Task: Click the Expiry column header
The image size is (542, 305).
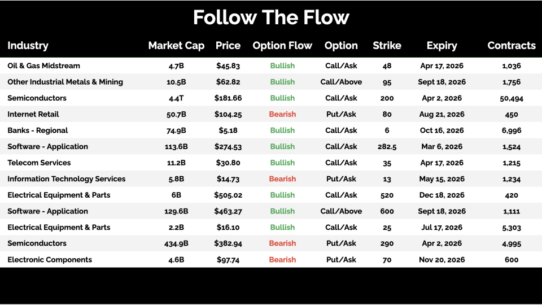Action: [442, 46]
